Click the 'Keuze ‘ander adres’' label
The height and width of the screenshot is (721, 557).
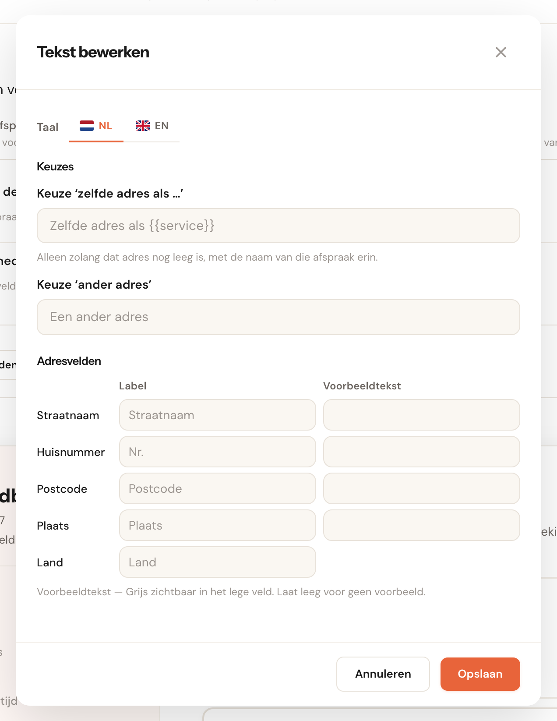(94, 285)
